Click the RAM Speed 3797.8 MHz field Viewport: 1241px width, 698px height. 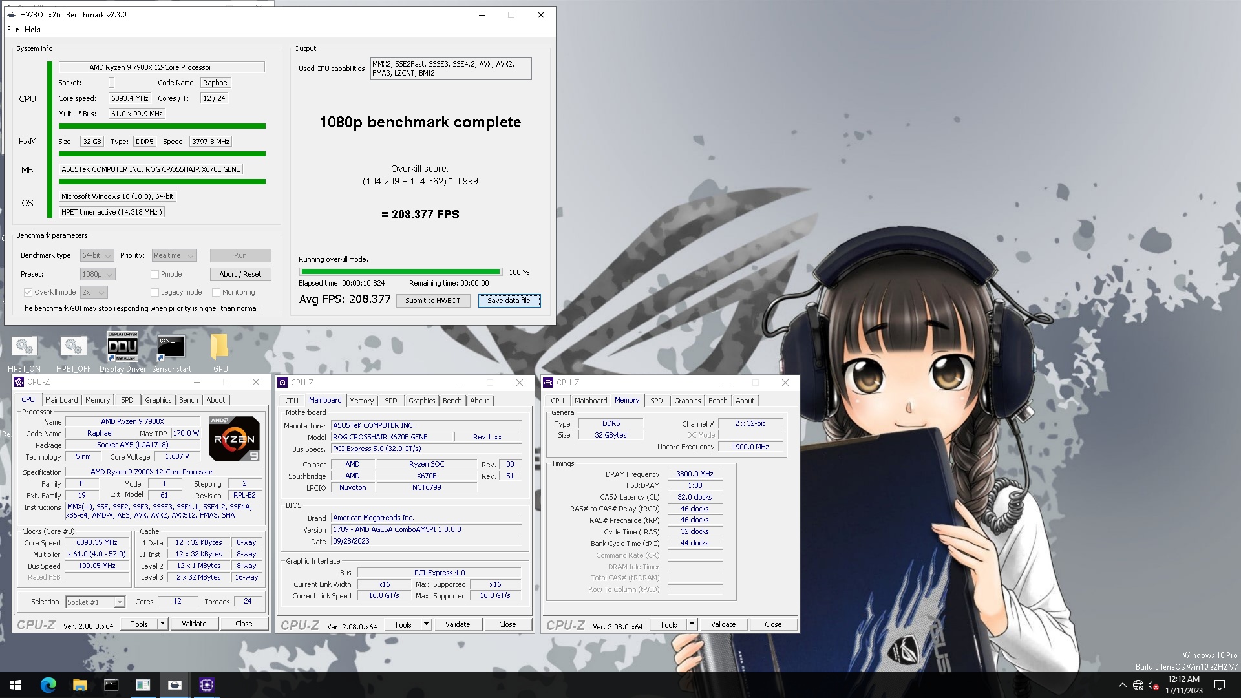click(211, 142)
